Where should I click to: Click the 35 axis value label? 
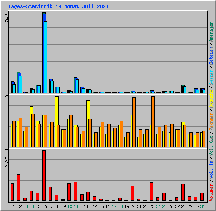coord(6,98)
